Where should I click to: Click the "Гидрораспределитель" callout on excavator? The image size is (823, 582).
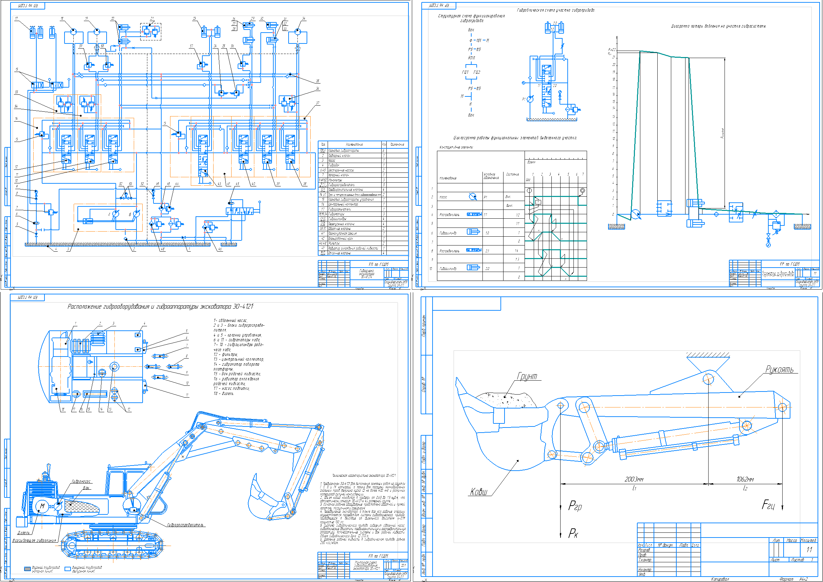click(x=185, y=525)
